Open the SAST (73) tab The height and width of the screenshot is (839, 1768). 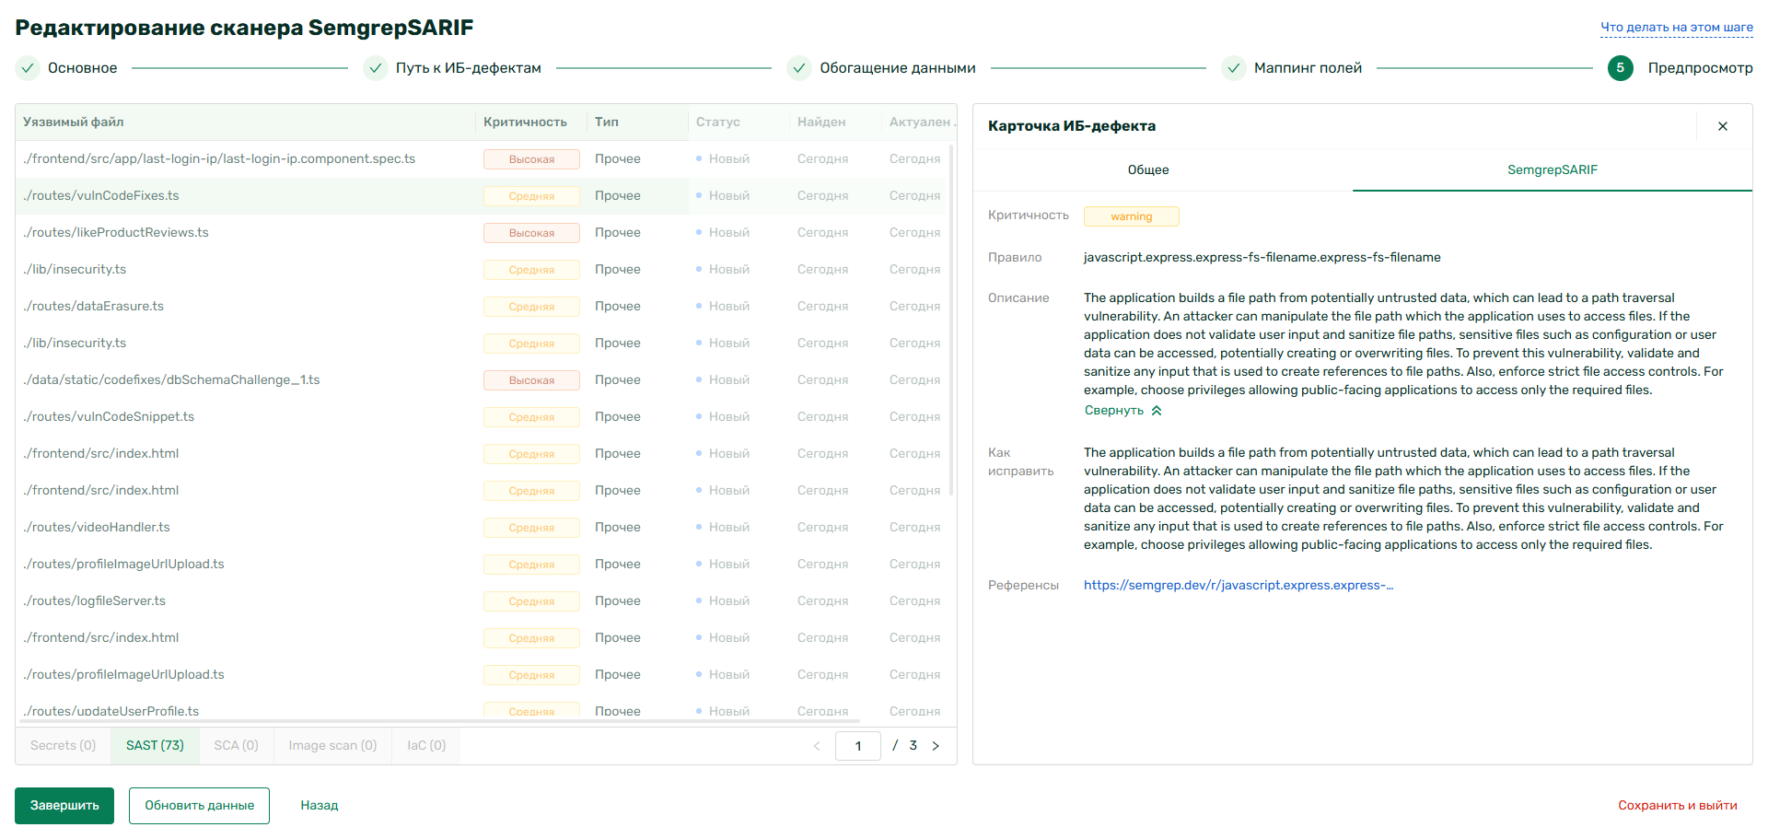pyautogui.click(x=155, y=746)
